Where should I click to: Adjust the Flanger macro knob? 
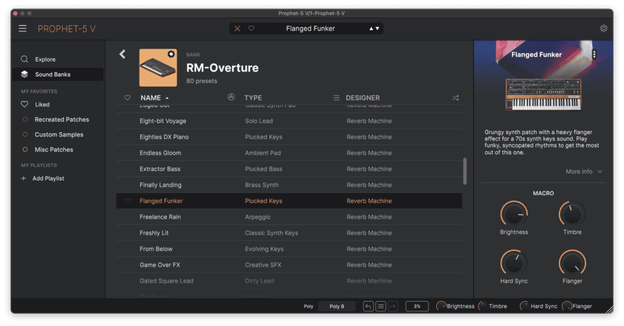tap(572, 263)
